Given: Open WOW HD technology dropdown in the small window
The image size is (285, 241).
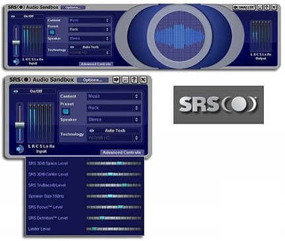Looking at the screenshot, I should pos(114,138).
